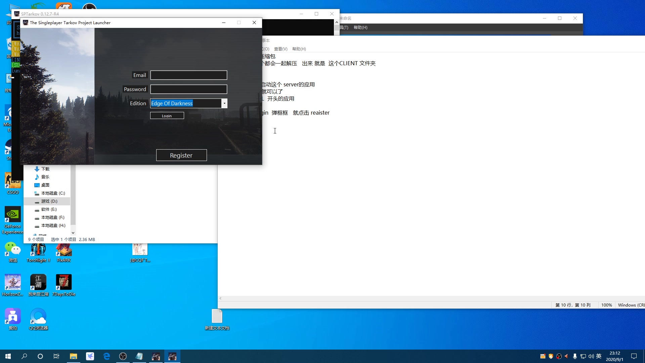The height and width of the screenshot is (363, 645).
Task: Open PixARK desktop icon
Action: (x=64, y=252)
